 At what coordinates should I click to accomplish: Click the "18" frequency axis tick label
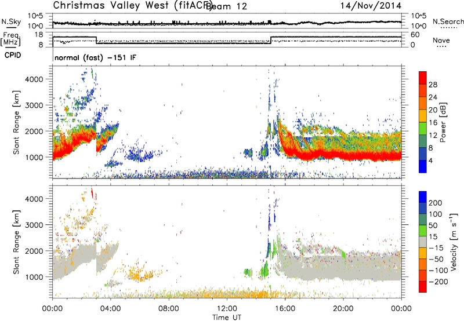[39, 35]
